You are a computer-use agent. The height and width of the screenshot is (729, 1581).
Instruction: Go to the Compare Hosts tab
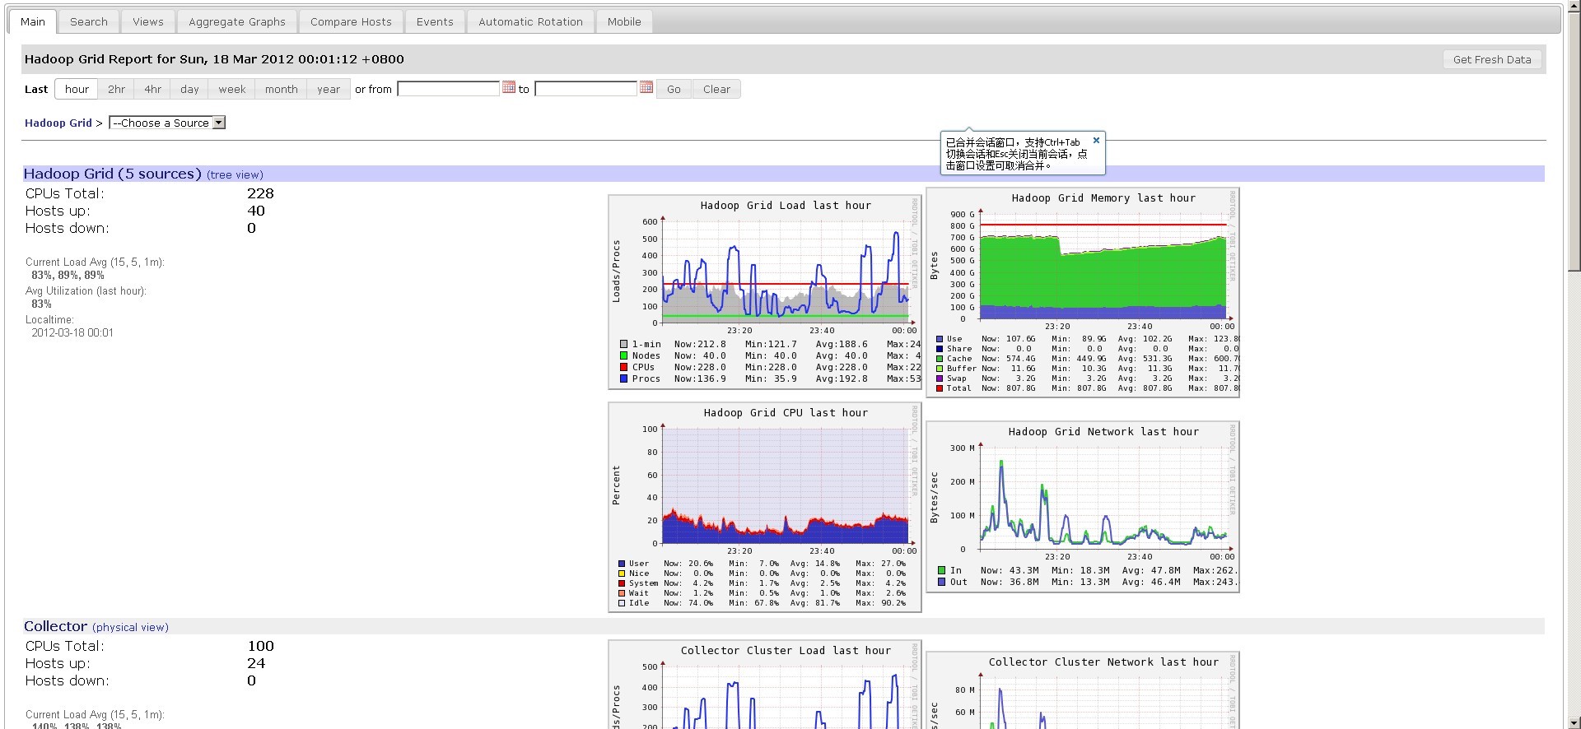pos(351,21)
